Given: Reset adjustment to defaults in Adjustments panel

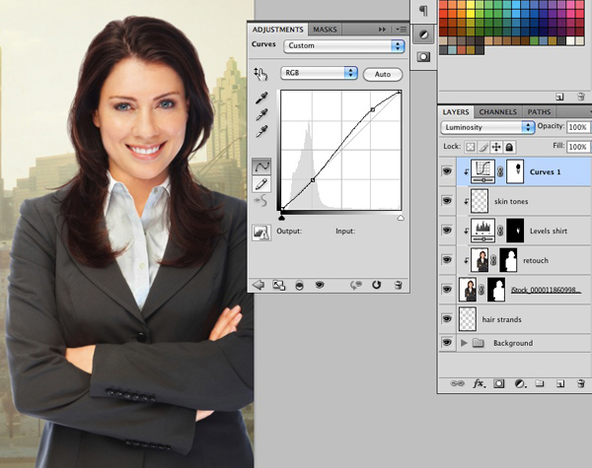Looking at the screenshot, I should (376, 284).
